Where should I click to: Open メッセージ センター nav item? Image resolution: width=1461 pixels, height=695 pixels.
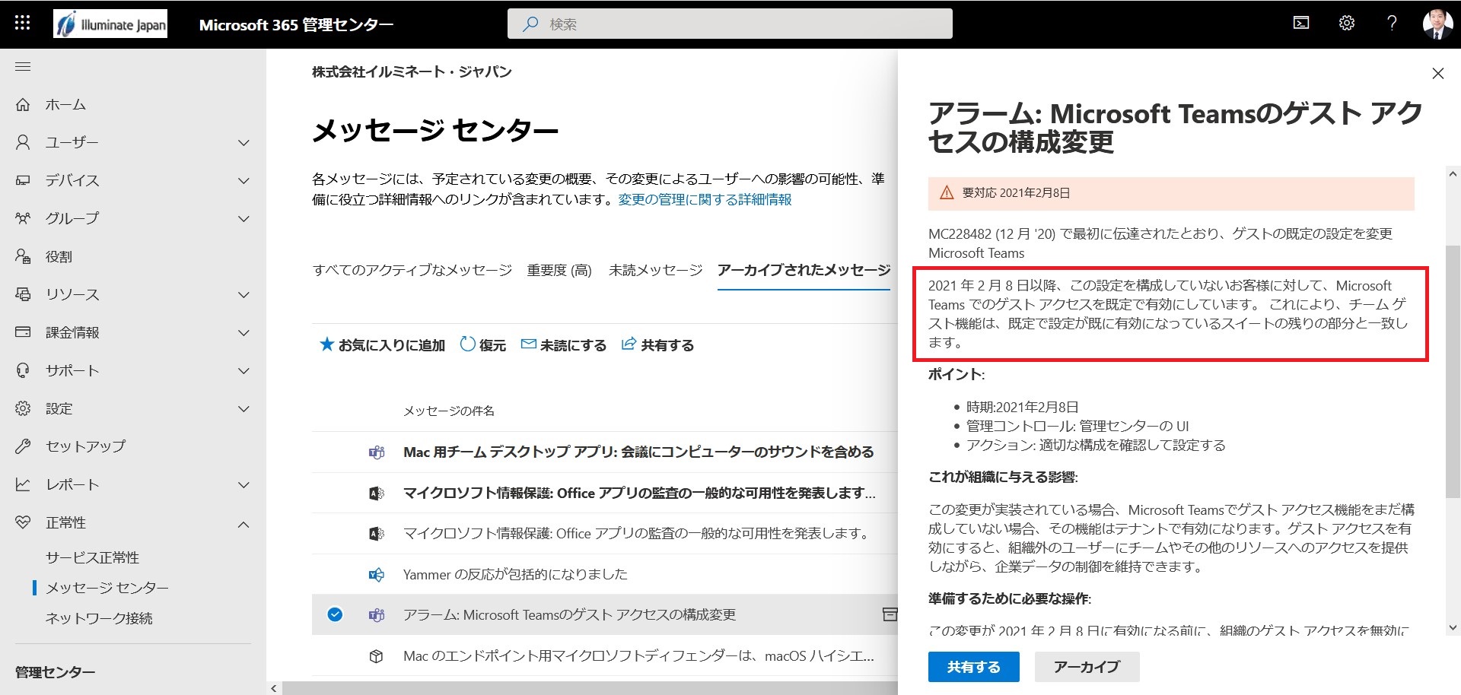pyautogui.click(x=107, y=588)
